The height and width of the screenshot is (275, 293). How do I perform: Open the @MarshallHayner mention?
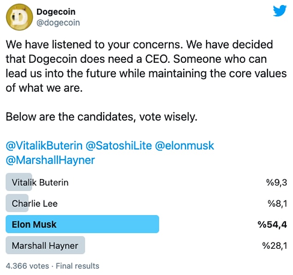(50, 160)
